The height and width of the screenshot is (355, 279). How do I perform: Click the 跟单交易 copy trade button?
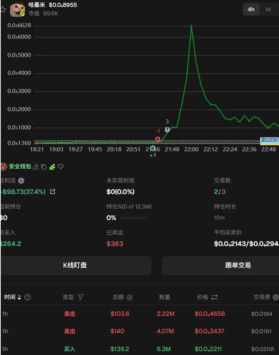[221, 265]
